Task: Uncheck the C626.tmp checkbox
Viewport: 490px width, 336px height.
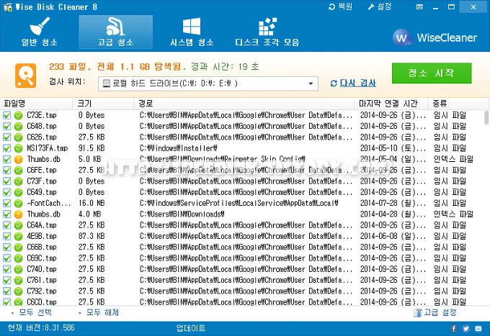Action: [7, 137]
